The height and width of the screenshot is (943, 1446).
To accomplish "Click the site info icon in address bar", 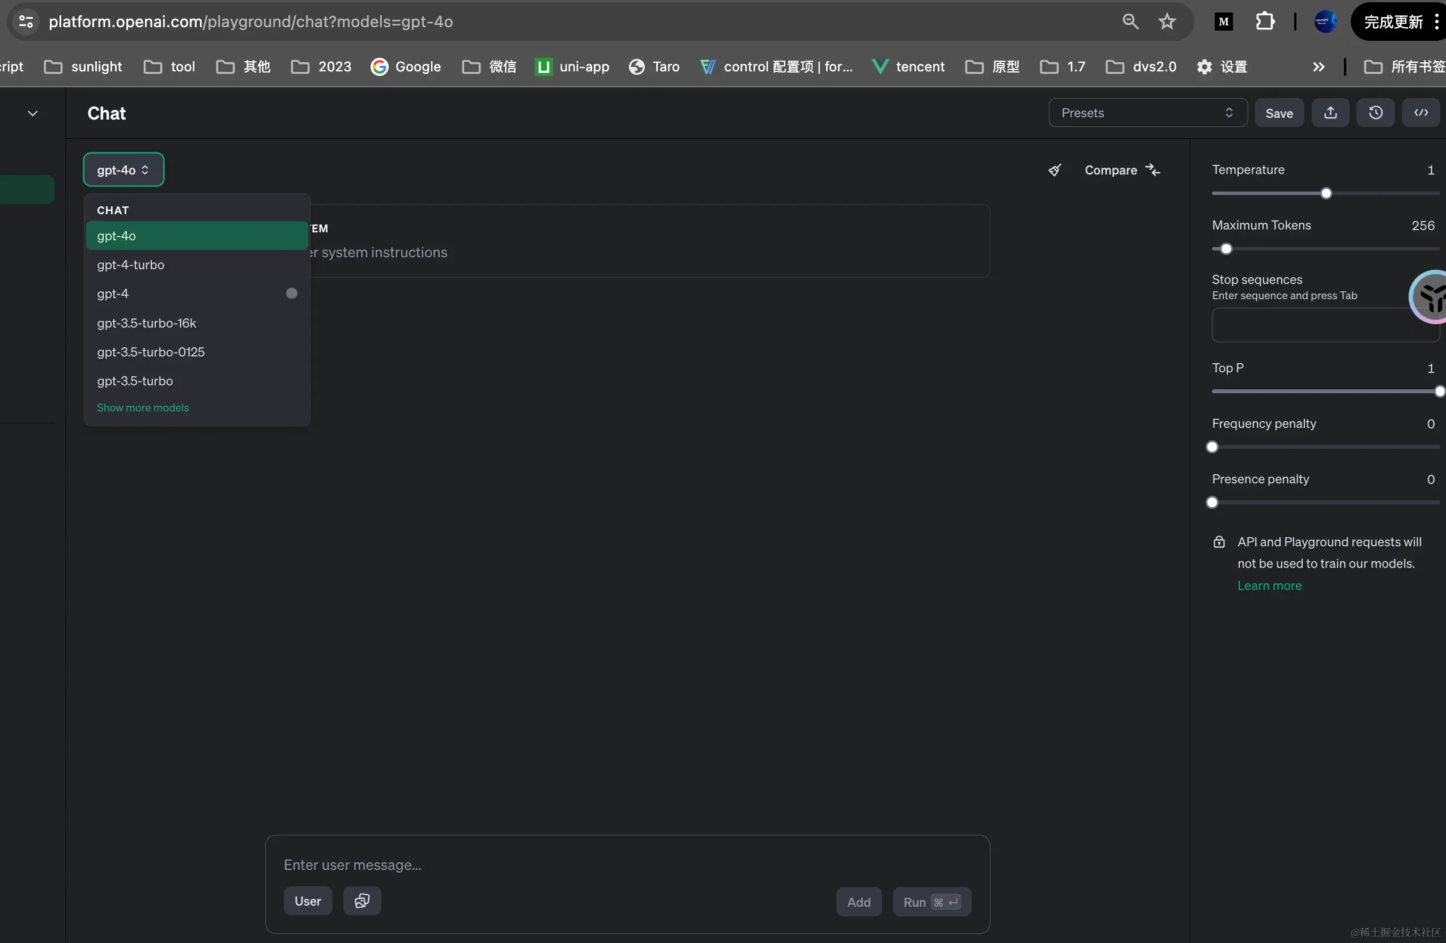I will (26, 22).
